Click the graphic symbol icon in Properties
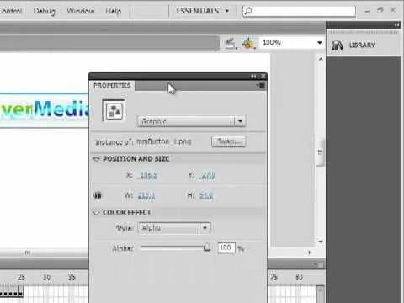404x303 pixels. (114, 111)
